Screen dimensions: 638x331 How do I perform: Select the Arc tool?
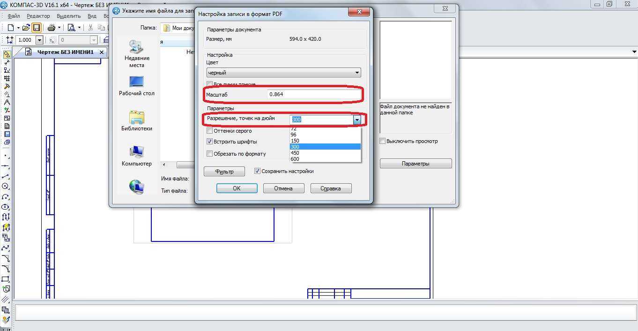tap(6, 197)
